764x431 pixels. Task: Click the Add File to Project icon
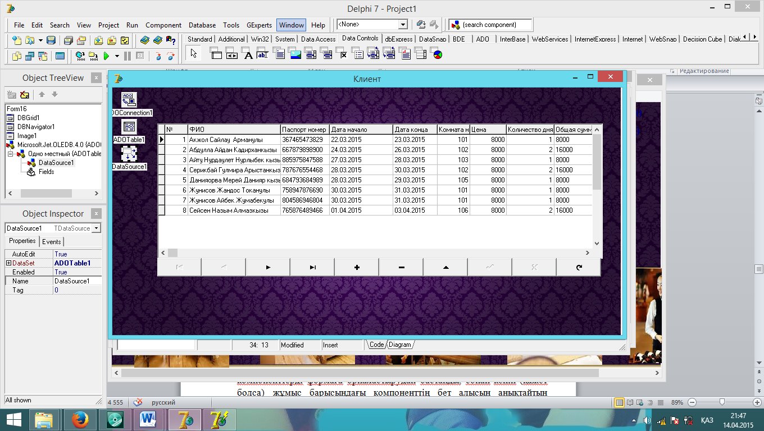[x=99, y=40]
